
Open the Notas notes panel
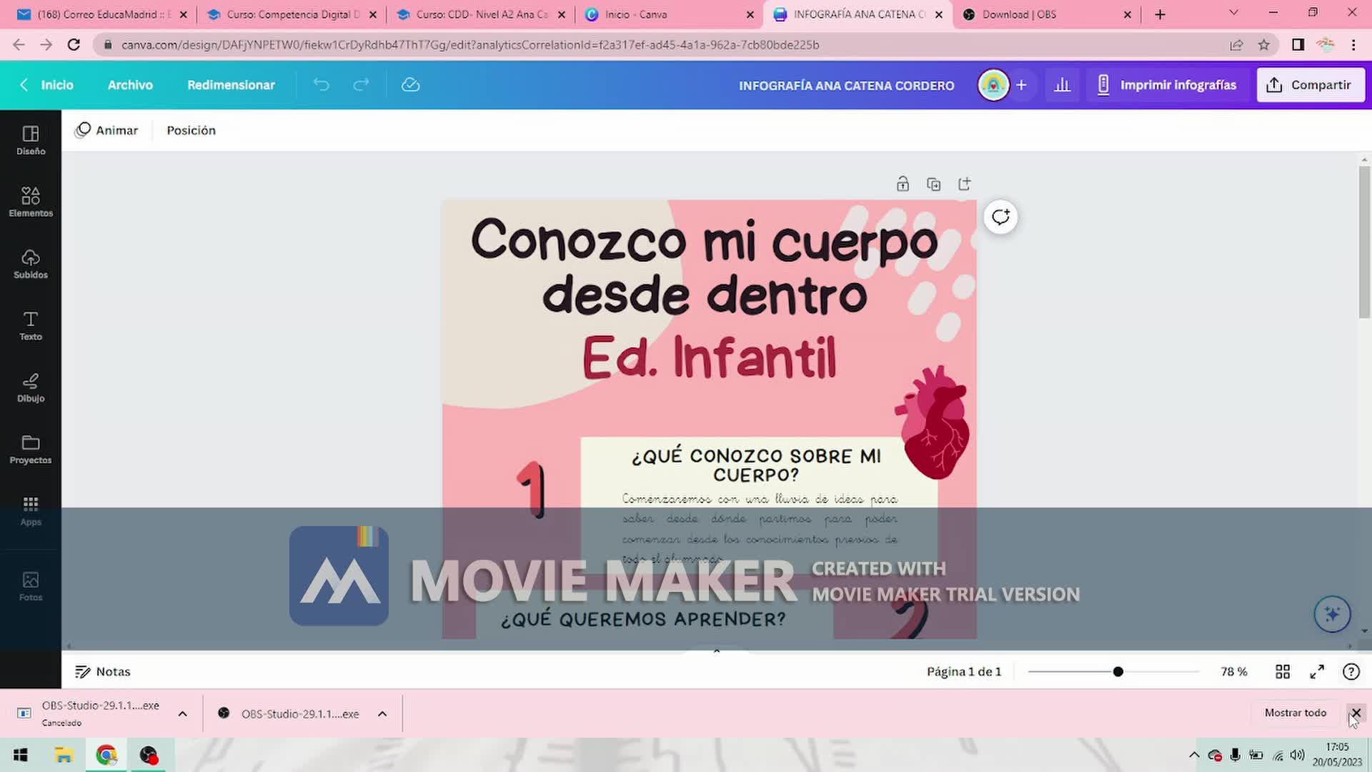click(103, 672)
